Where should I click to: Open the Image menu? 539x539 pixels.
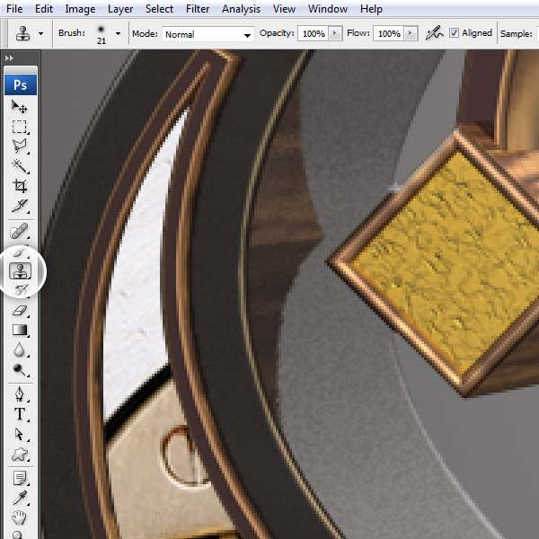click(80, 9)
